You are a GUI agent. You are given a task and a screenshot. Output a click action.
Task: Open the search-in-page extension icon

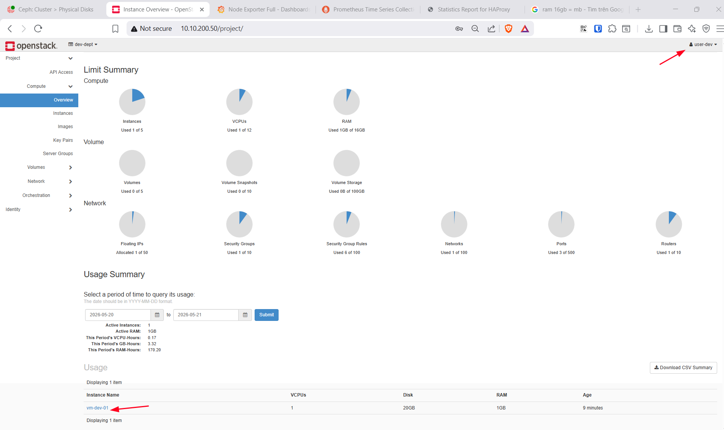(x=626, y=29)
